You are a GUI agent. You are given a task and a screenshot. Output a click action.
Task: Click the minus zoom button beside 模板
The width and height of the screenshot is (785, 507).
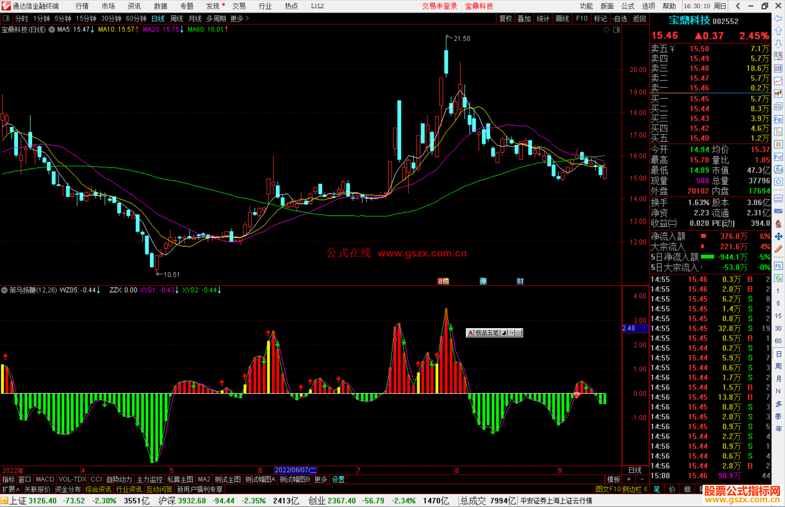click(642, 479)
